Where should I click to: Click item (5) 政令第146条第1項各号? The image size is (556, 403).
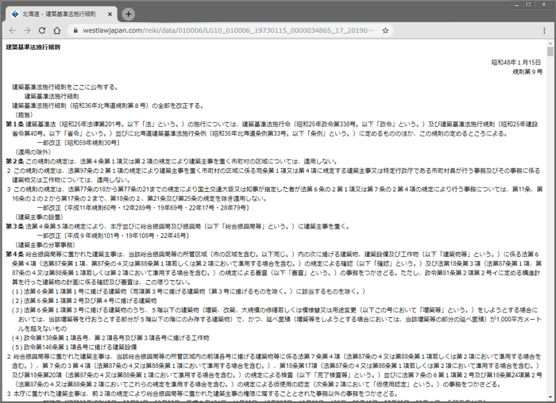pyautogui.click(x=74, y=347)
